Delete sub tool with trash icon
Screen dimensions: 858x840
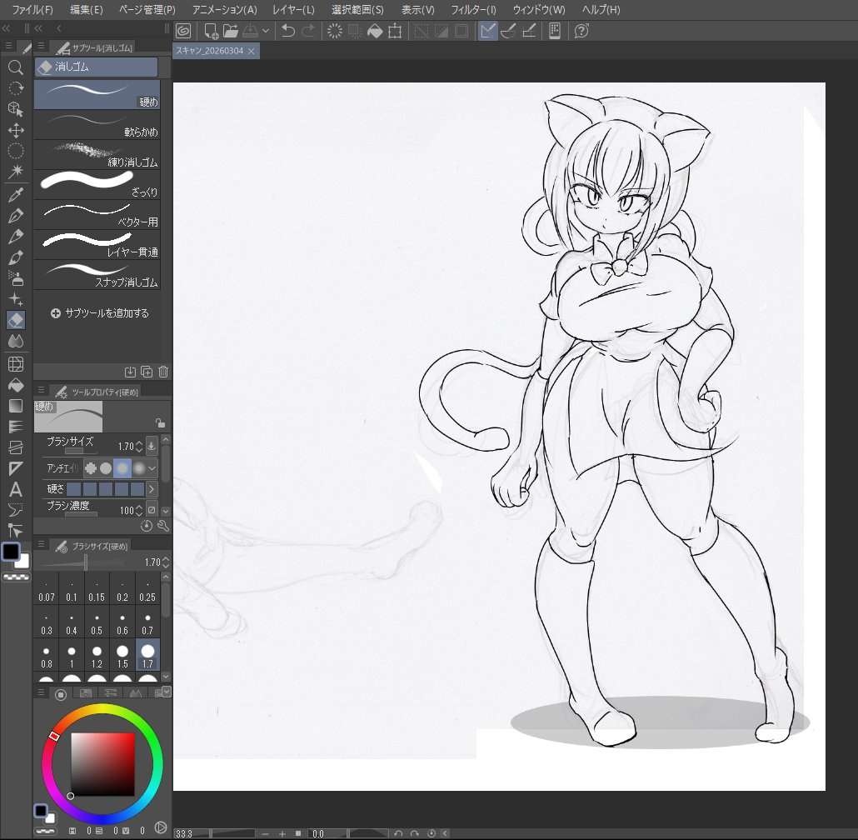coord(163,372)
